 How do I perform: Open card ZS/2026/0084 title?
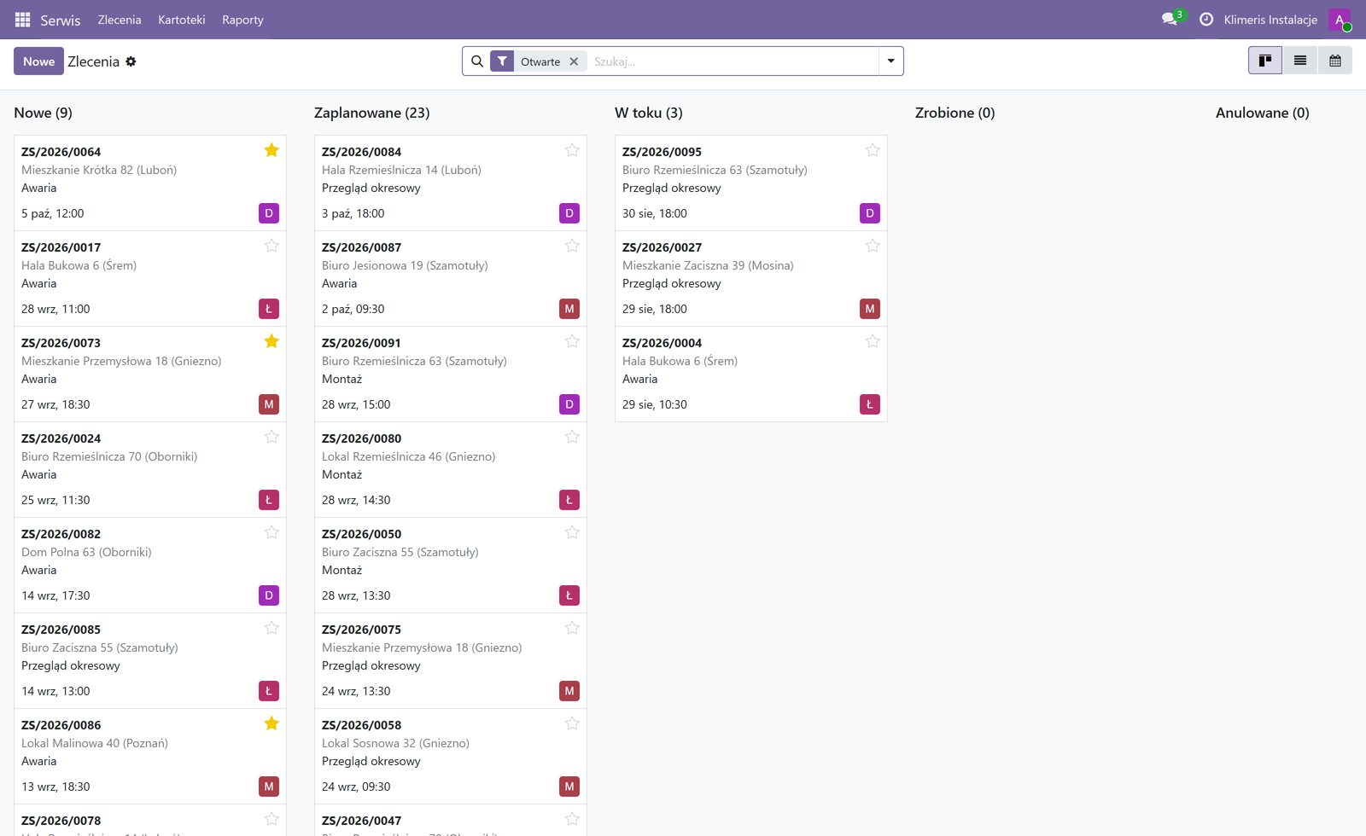[x=362, y=152]
